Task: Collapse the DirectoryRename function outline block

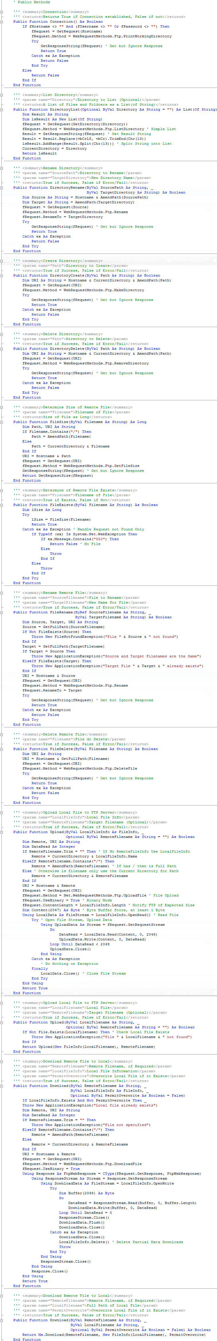Action: pos(2,188)
